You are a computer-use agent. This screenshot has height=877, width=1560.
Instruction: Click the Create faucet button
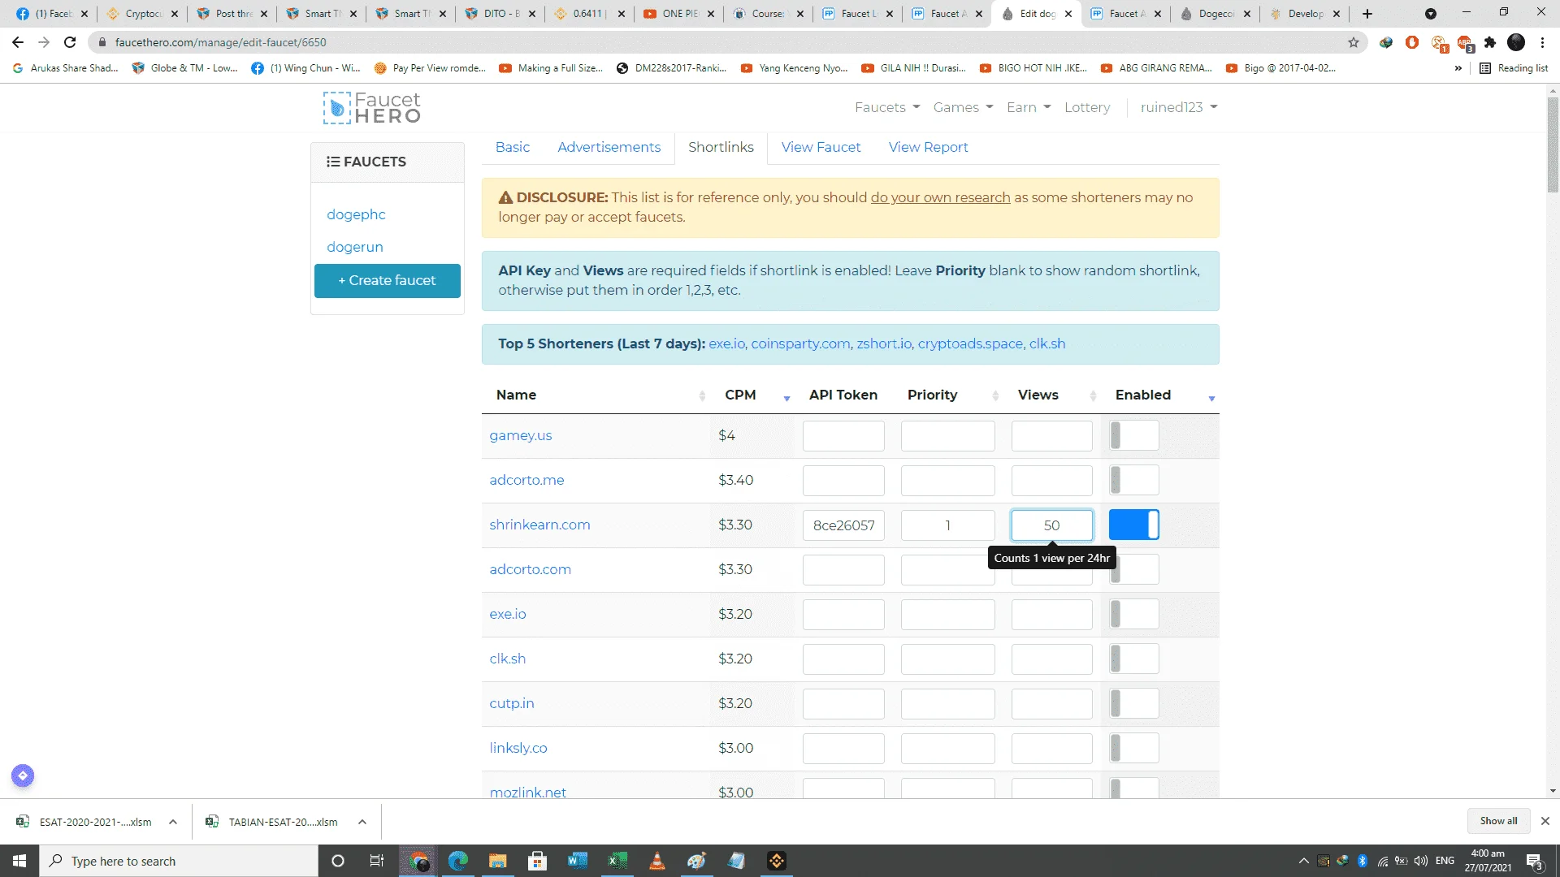pos(388,281)
